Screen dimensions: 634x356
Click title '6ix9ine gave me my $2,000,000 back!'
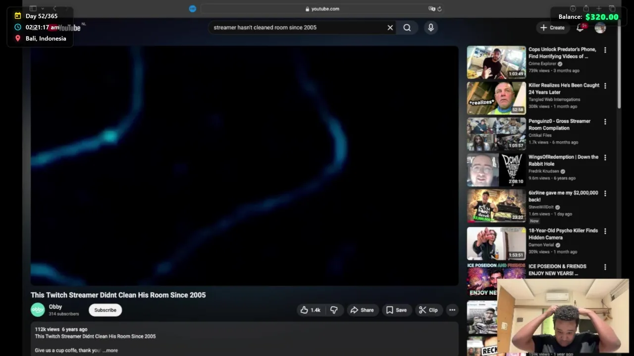[x=563, y=196]
